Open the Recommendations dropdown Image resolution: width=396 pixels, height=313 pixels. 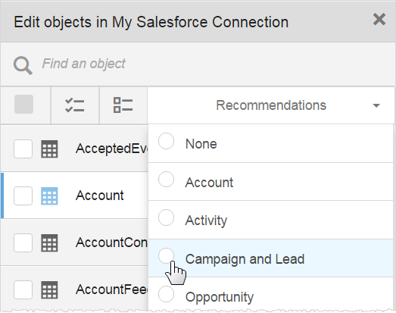coord(271,105)
